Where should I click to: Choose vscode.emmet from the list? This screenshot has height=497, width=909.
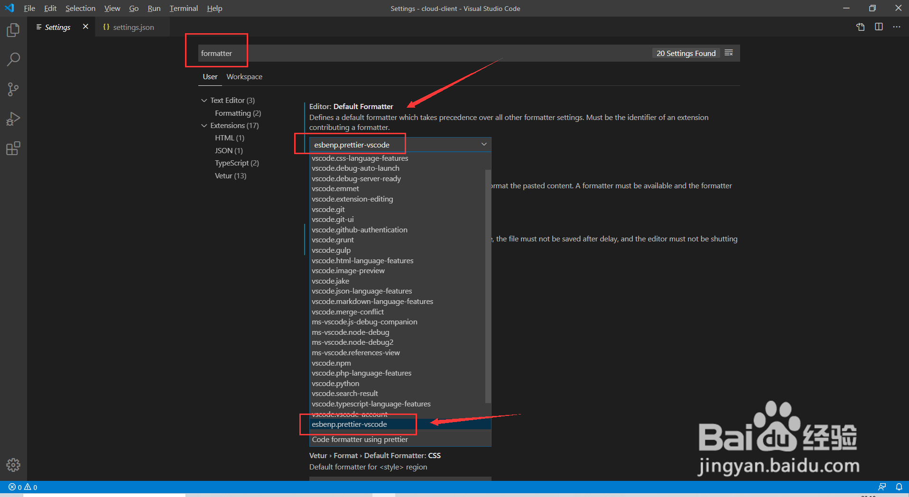click(398, 188)
